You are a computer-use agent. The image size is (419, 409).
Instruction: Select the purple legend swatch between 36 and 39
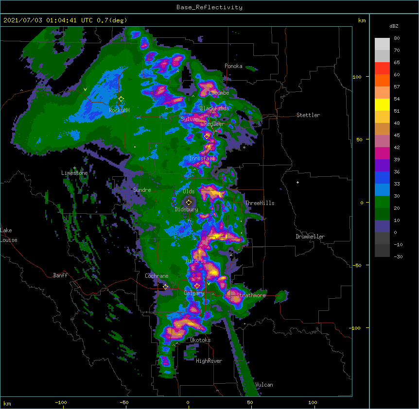point(382,165)
